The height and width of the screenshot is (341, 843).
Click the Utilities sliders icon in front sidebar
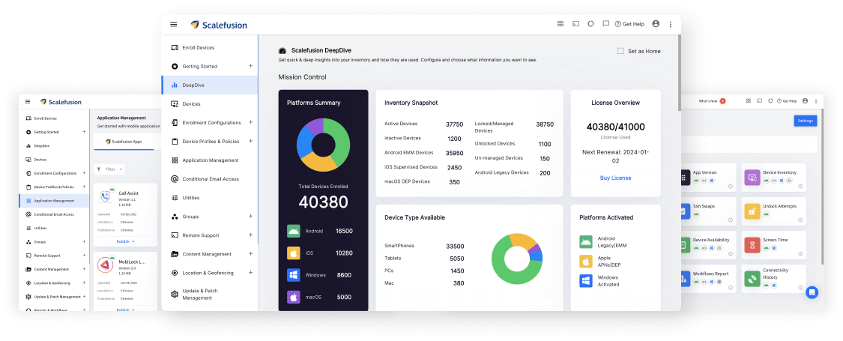coord(174,197)
